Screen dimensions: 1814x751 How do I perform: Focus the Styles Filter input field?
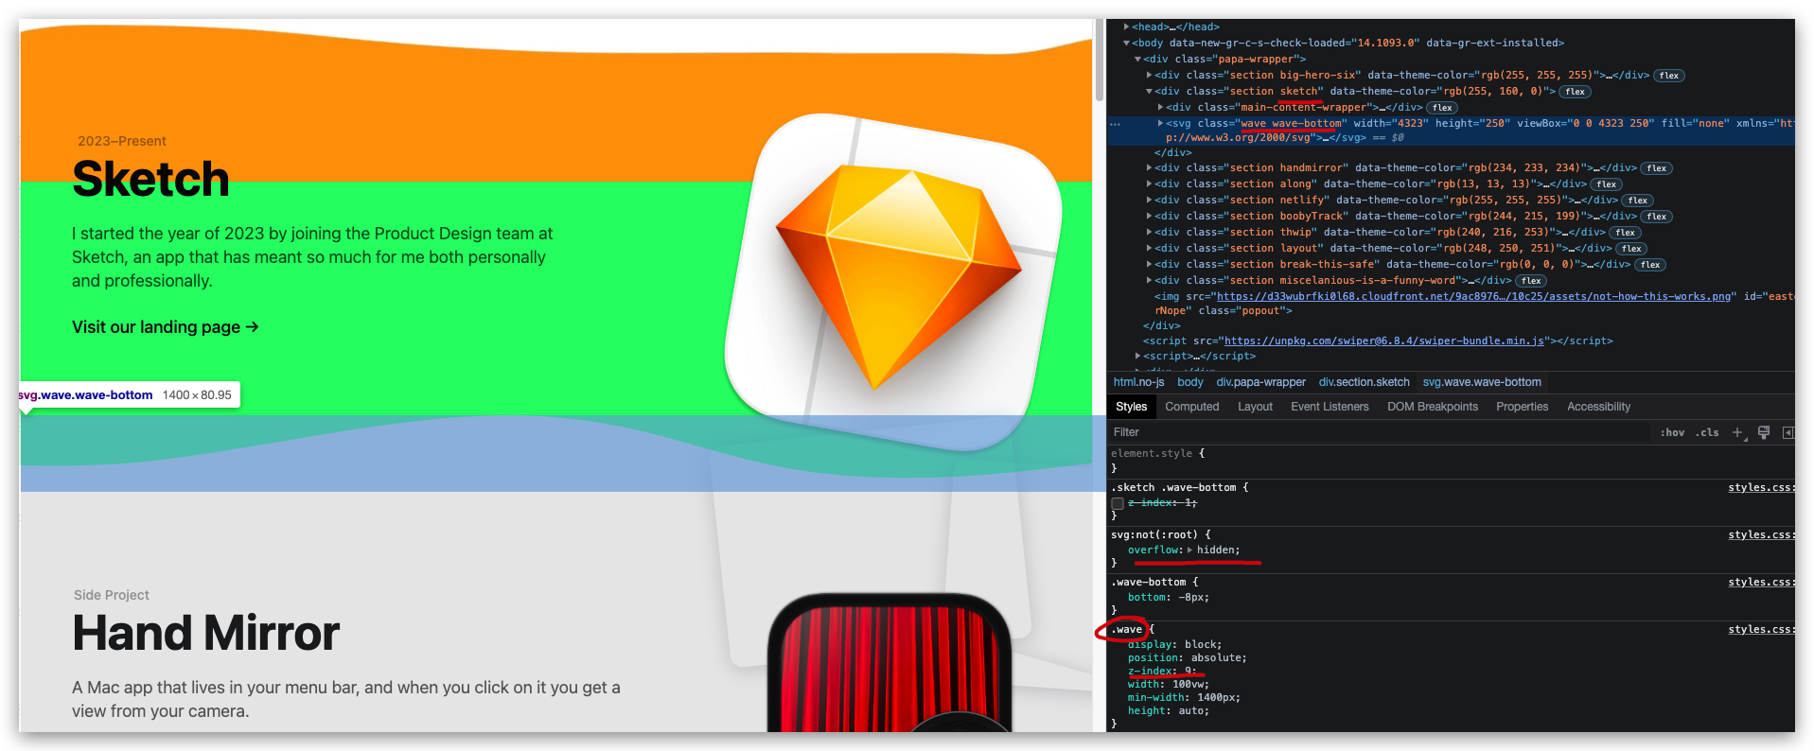1379,432
